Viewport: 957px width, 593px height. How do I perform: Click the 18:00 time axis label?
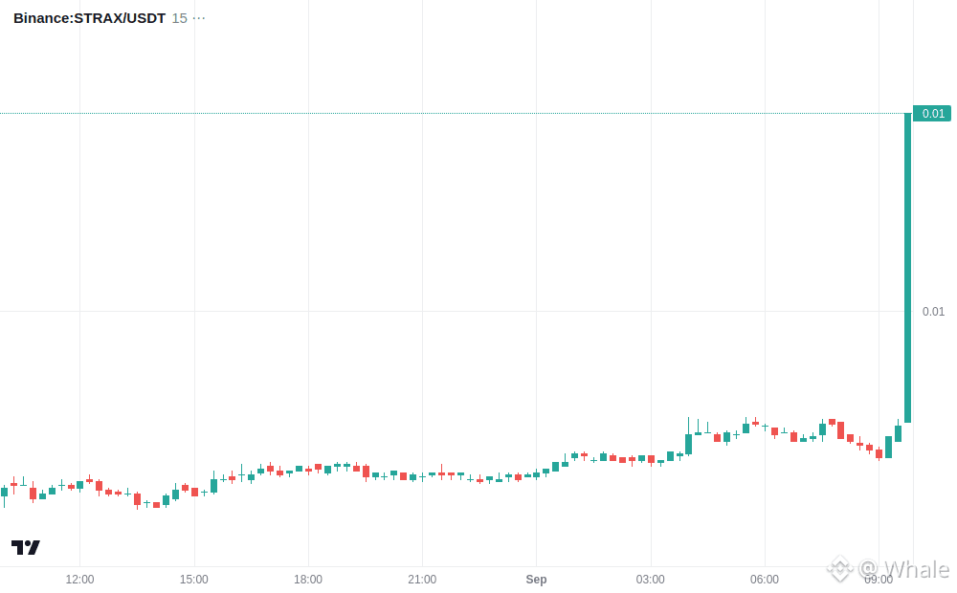tap(308, 580)
